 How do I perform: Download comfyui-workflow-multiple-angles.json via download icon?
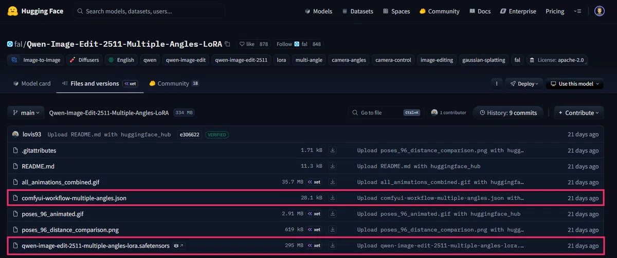tap(333, 198)
